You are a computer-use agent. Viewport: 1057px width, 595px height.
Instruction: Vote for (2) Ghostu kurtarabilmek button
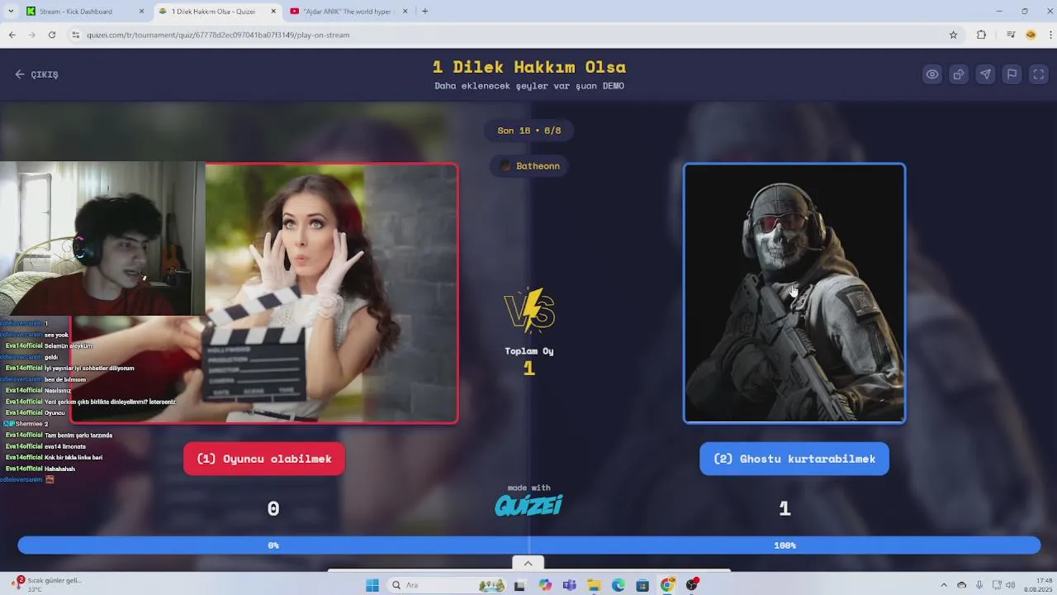pyautogui.click(x=794, y=459)
